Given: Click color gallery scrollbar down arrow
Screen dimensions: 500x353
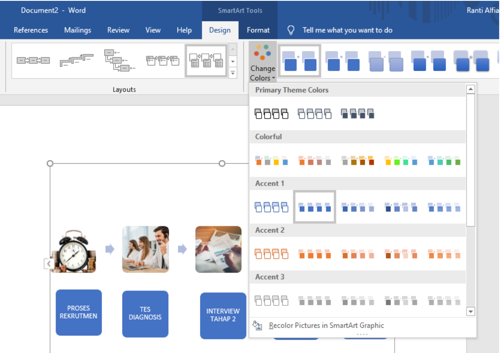Looking at the screenshot, I should pyautogui.click(x=471, y=311).
